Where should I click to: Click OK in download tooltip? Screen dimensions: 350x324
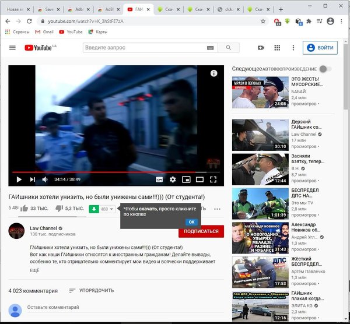pyautogui.click(x=191, y=222)
